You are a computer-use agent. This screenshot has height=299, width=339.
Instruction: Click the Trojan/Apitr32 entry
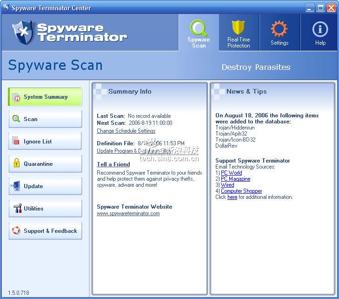[231, 134]
